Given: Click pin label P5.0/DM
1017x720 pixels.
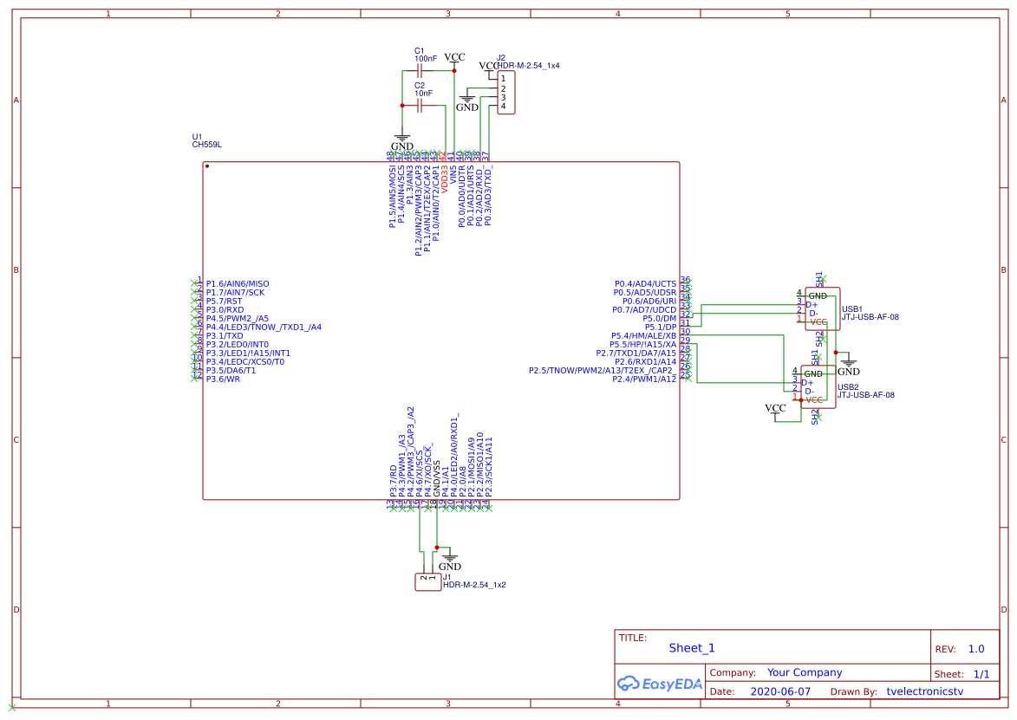Looking at the screenshot, I should click(660, 318).
